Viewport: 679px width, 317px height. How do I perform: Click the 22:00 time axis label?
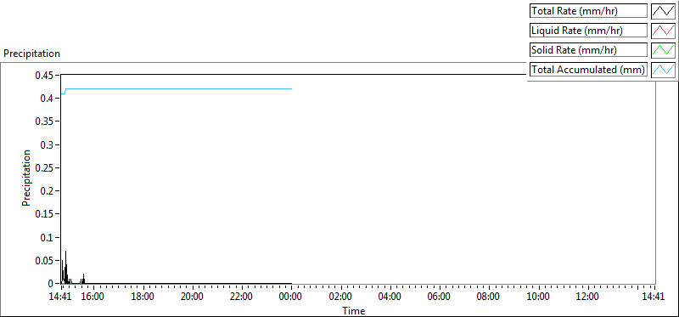(x=242, y=297)
